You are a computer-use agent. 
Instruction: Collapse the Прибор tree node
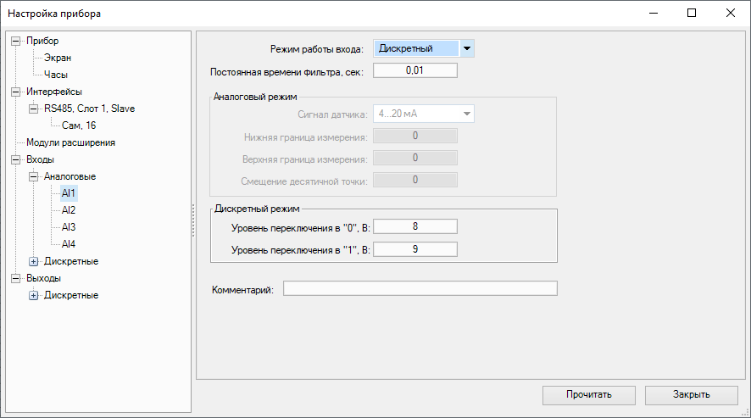(x=15, y=41)
